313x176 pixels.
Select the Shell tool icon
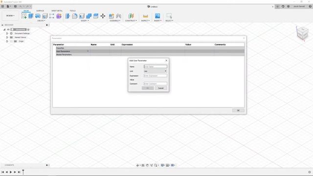(x=82, y=16)
